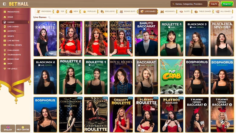Open the Baccarat Live Lobby tile
The width and height of the screenshot is (236, 133).
tap(146, 77)
